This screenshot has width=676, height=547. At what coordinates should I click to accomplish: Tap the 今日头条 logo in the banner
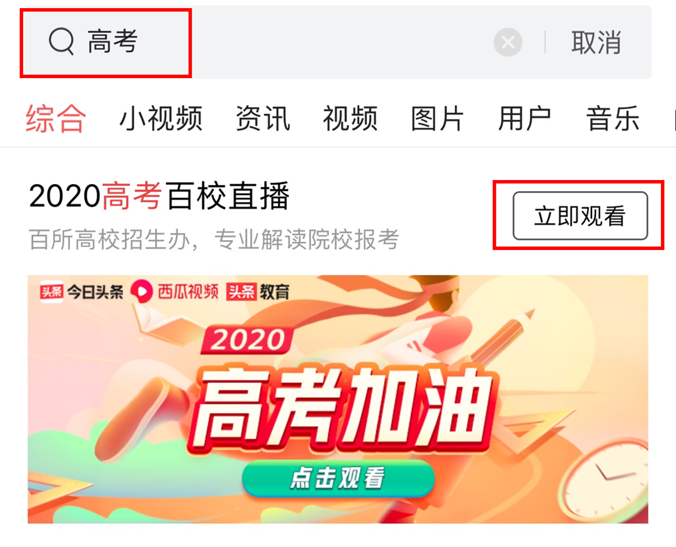point(82,292)
